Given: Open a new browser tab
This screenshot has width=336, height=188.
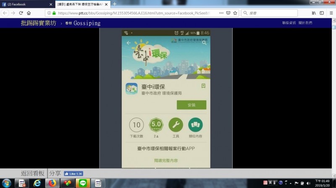Looking at the screenshot, I should pyautogui.click(x=115, y=4).
